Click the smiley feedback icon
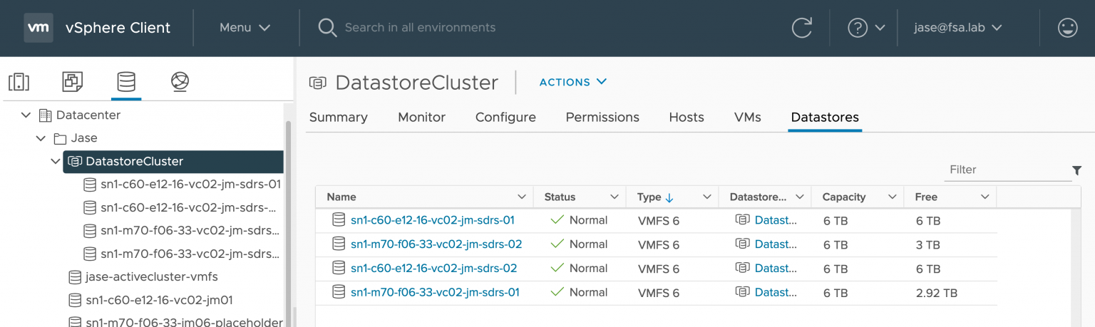This screenshot has height=327, width=1095. (1067, 28)
